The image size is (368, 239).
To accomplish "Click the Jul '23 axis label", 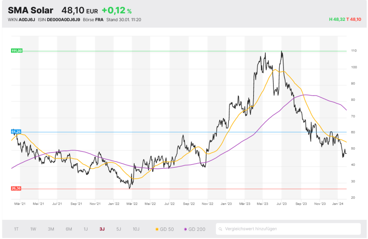I will click(x=282, y=204).
